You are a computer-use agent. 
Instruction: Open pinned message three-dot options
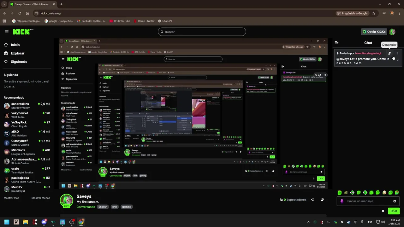(x=398, y=53)
